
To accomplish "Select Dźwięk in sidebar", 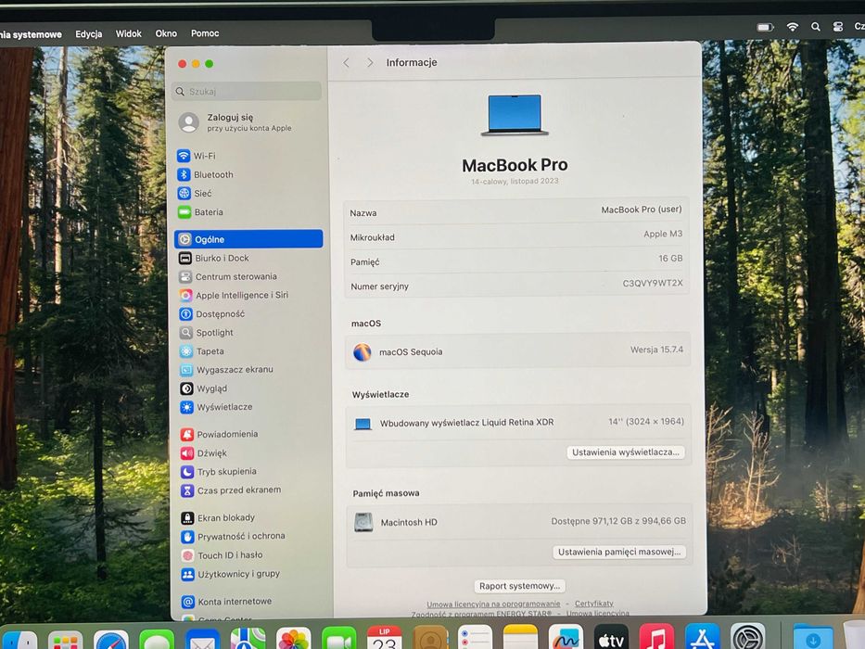I will (x=204, y=453).
